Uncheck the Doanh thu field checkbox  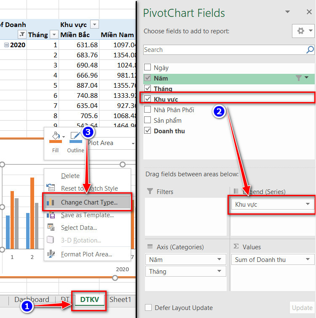pos(147,131)
